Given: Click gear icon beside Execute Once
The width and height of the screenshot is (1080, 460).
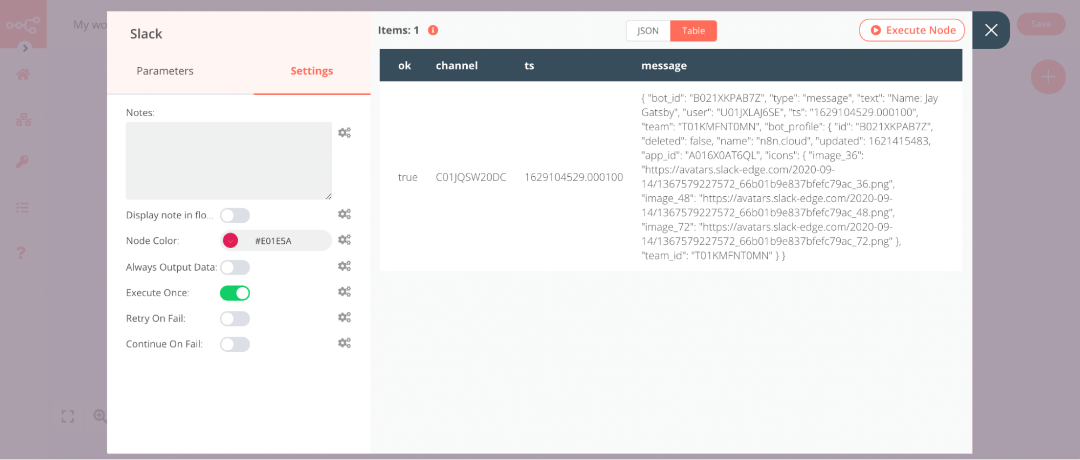Looking at the screenshot, I should tap(344, 292).
